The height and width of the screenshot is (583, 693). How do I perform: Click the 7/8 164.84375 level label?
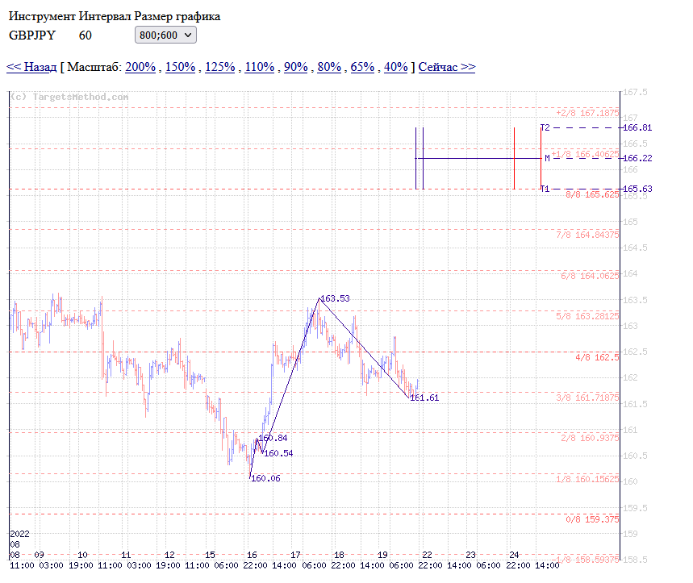(x=587, y=235)
